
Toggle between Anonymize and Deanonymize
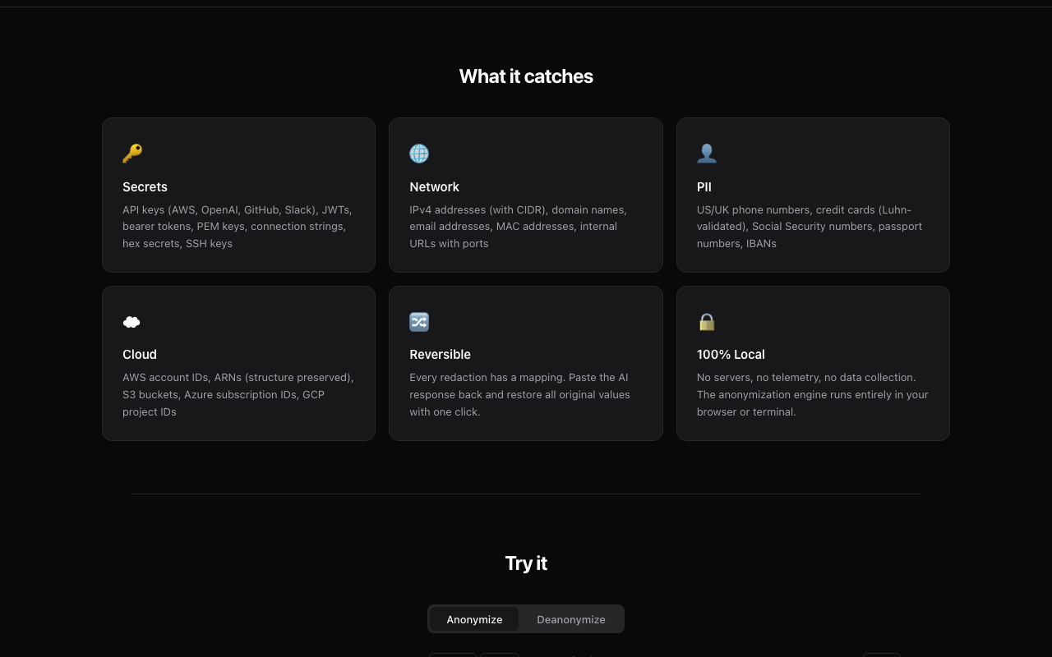coord(526,618)
